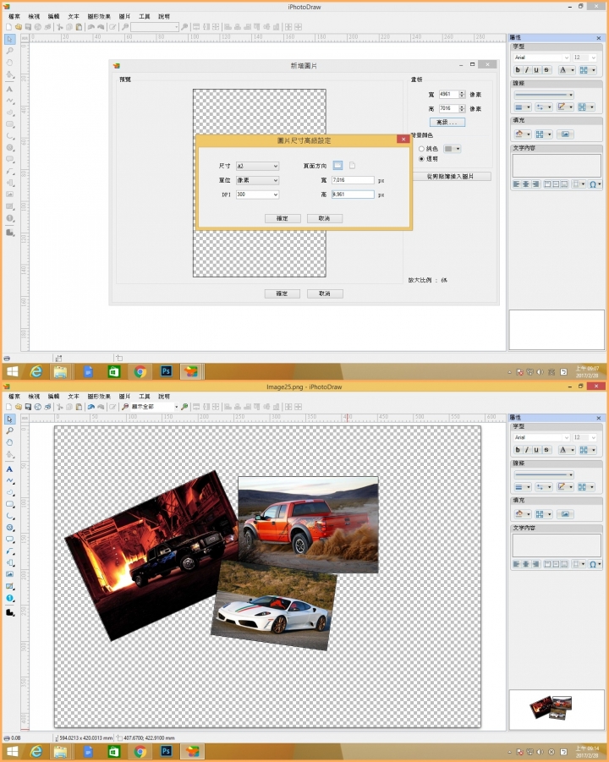Select the 透明 transparent radio button

(x=421, y=159)
